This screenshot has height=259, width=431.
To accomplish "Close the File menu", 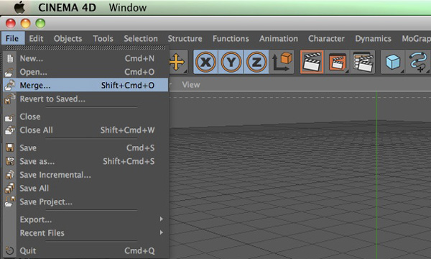I will click(x=12, y=38).
